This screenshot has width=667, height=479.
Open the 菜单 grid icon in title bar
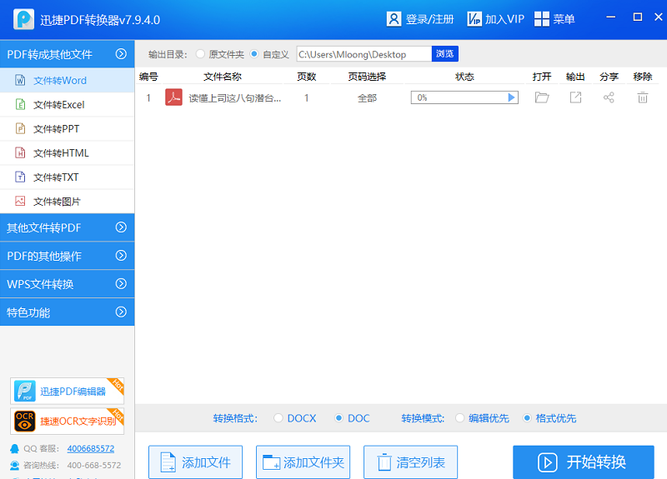[541, 19]
